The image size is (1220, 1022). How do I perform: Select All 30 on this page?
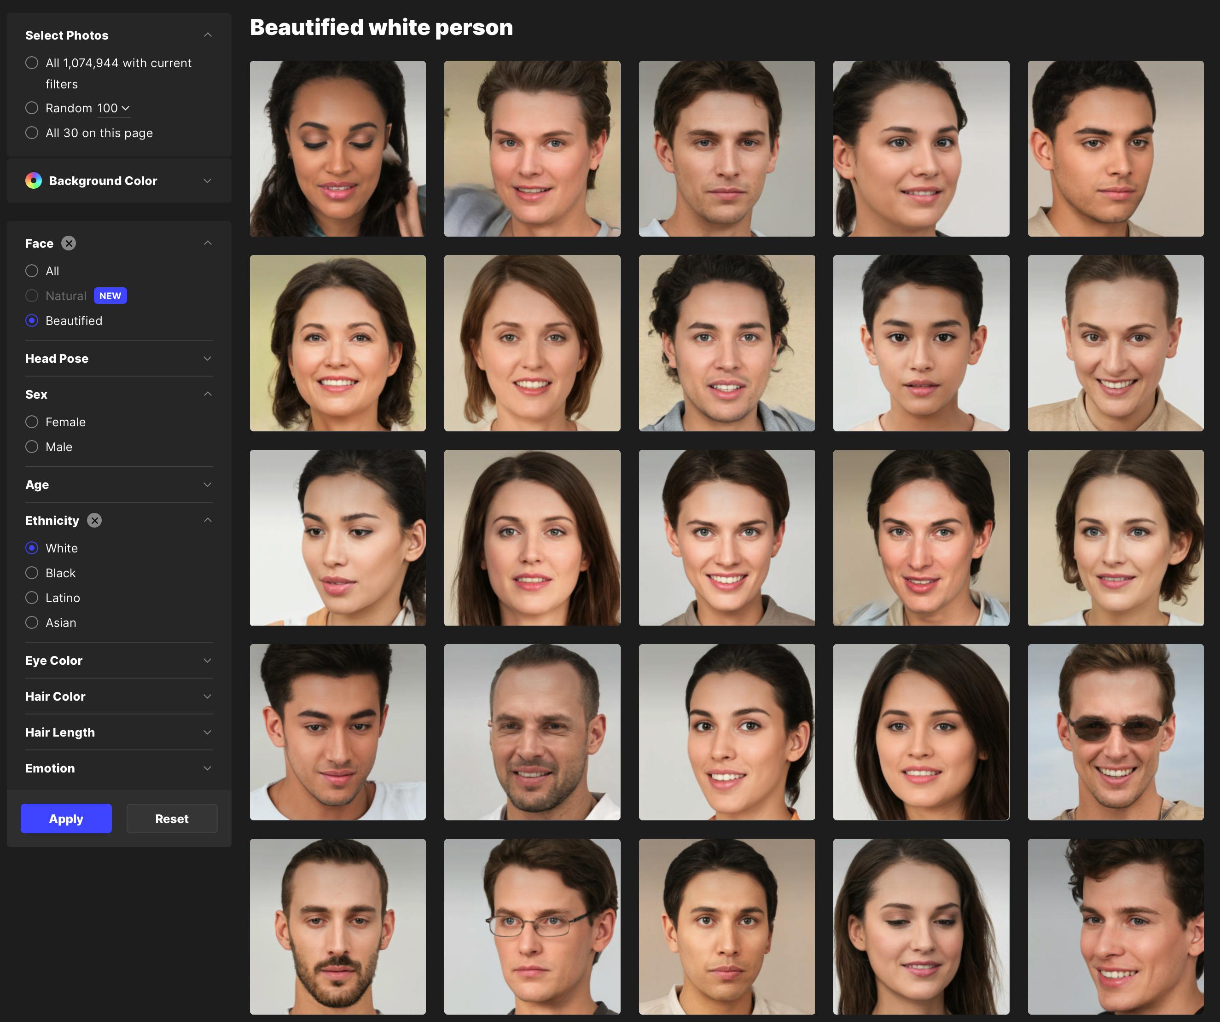coord(32,133)
